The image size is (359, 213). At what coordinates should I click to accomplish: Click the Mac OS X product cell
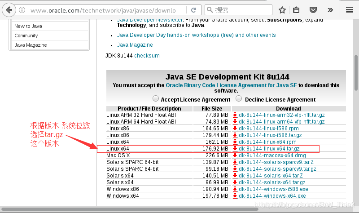[149, 155]
